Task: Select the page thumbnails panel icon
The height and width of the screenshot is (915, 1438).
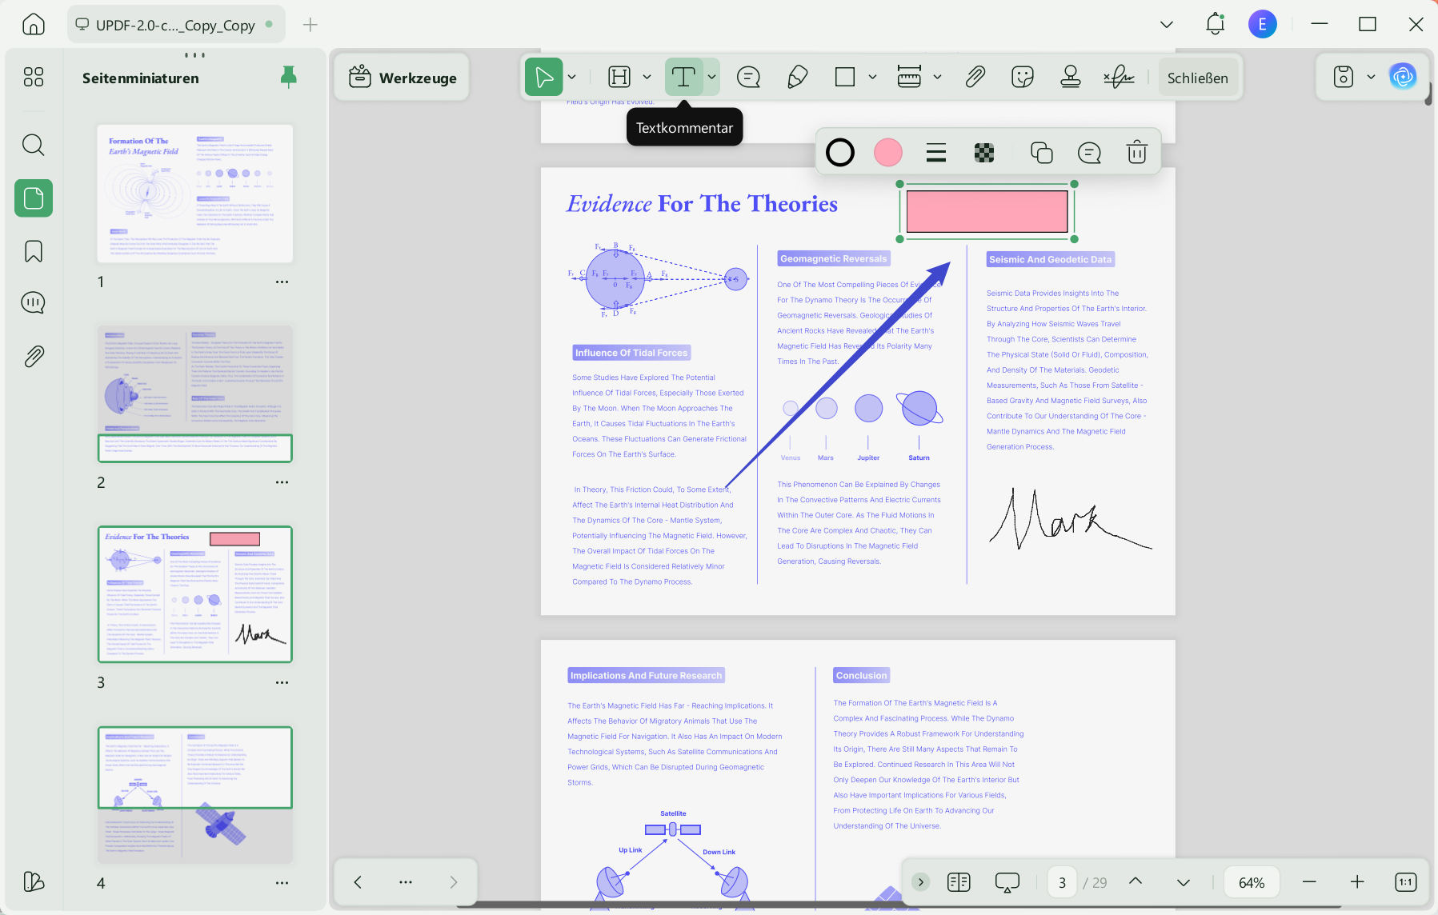Action: point(34,198)
